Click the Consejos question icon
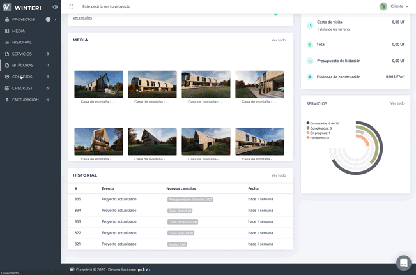The image size is (416, 275). (x=7, y=77)
